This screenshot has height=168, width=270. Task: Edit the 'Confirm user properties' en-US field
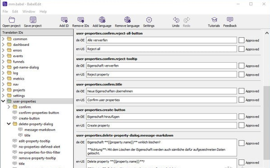click(162, 100)
